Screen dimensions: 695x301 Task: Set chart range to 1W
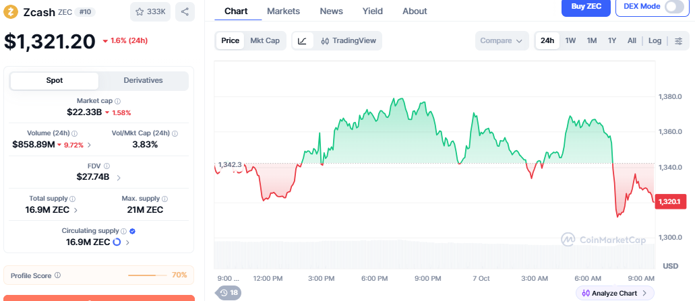tap(570, 40)
